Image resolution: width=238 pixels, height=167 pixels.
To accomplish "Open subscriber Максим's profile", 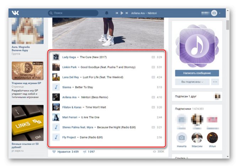I will click(197, 140).
